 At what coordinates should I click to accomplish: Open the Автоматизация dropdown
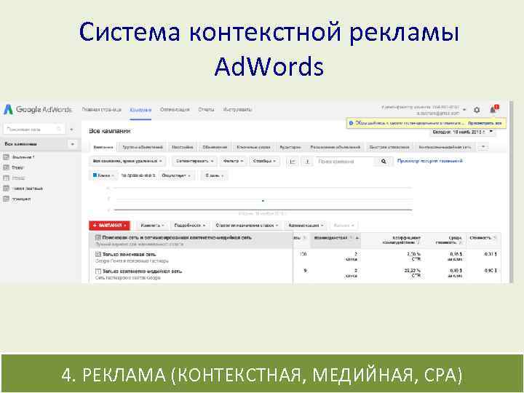click(x=306, y=226)
